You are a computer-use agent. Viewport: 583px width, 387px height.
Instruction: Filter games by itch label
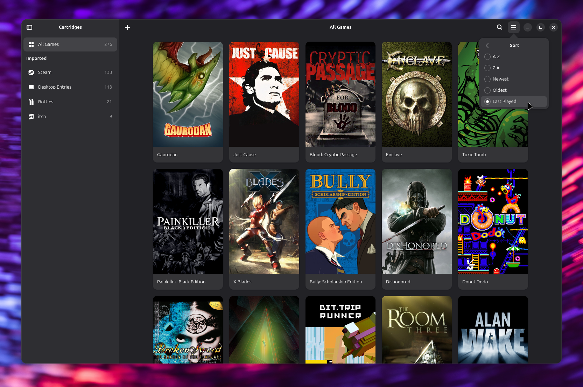(42, 117)
